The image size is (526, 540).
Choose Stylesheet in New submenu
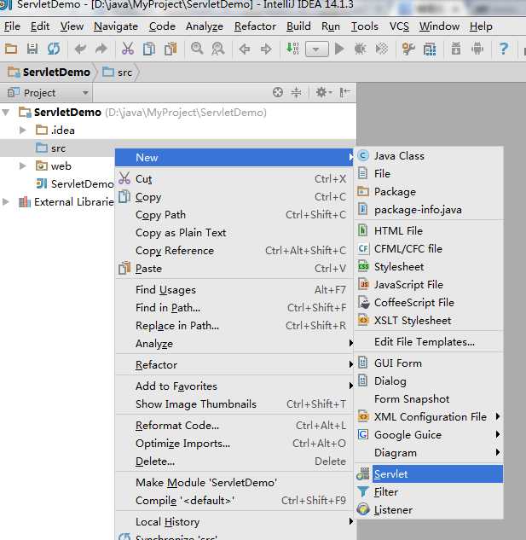[429, 266]
